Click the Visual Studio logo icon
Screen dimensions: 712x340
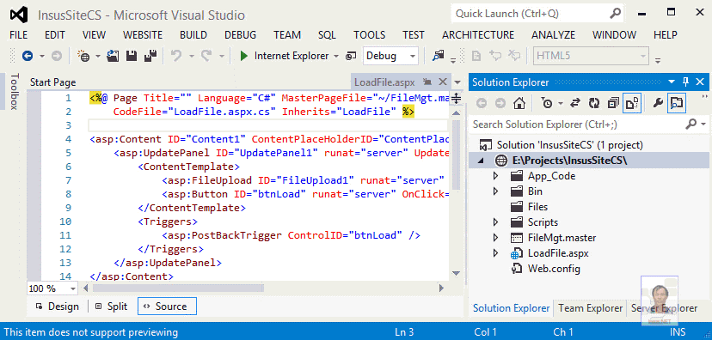coord(20,15)
